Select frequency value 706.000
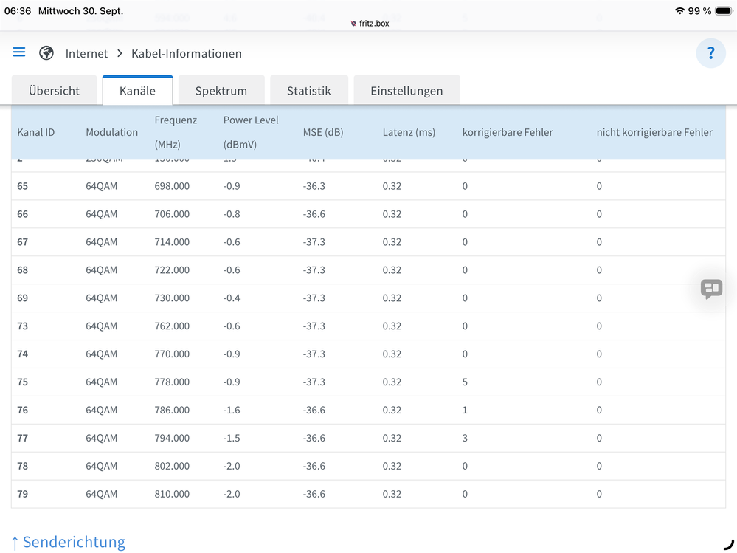Viewport: 737px width, 553px height. (172, 214)
